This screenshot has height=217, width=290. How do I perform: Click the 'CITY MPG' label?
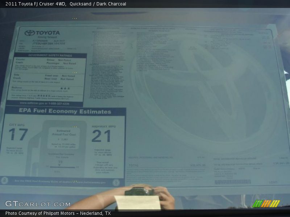point(17,125)
